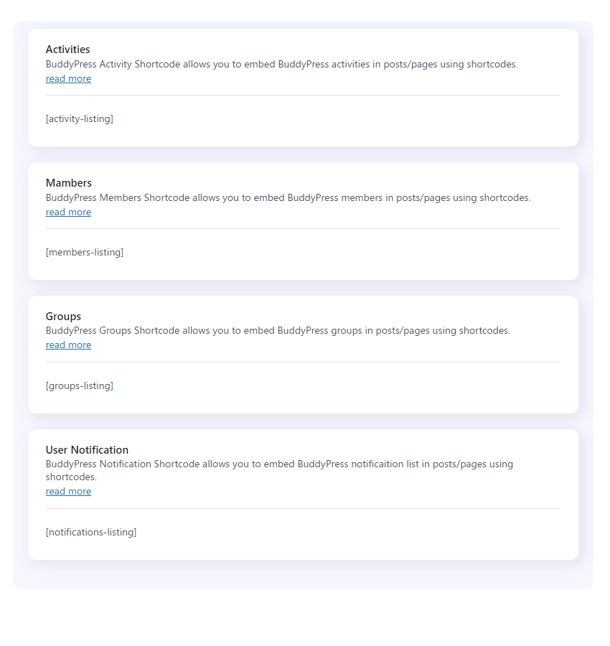Image resolution: width=610 pixels, height=646 pixels.
Task: Click the User Notification heading
Action: pyautogui.click(x=87, y=449)
